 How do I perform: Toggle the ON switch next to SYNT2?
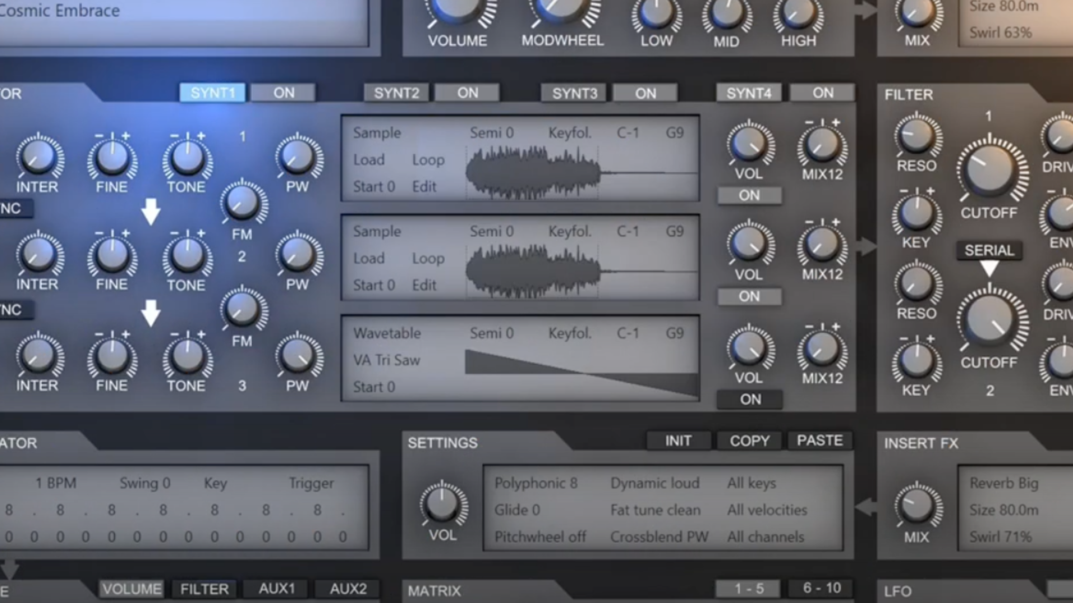click(468, 93)
